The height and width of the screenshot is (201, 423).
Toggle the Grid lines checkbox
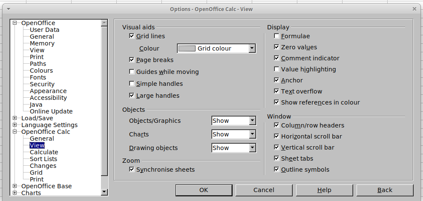(x=132, y=36)
